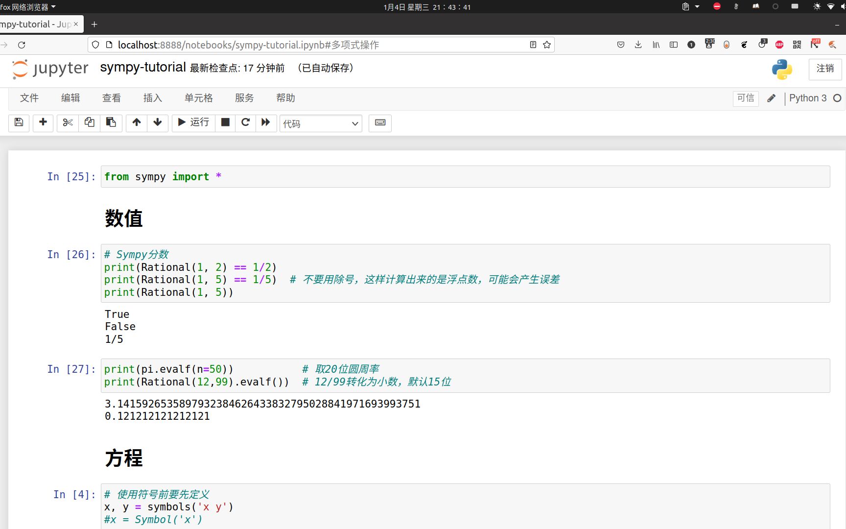
Task: Click the 注销 logout button
Action: pyautogui.click(x=825, y=69)
